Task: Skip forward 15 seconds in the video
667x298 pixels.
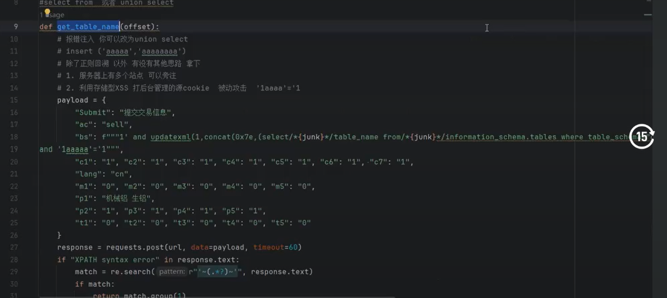Action: point(642,136)
